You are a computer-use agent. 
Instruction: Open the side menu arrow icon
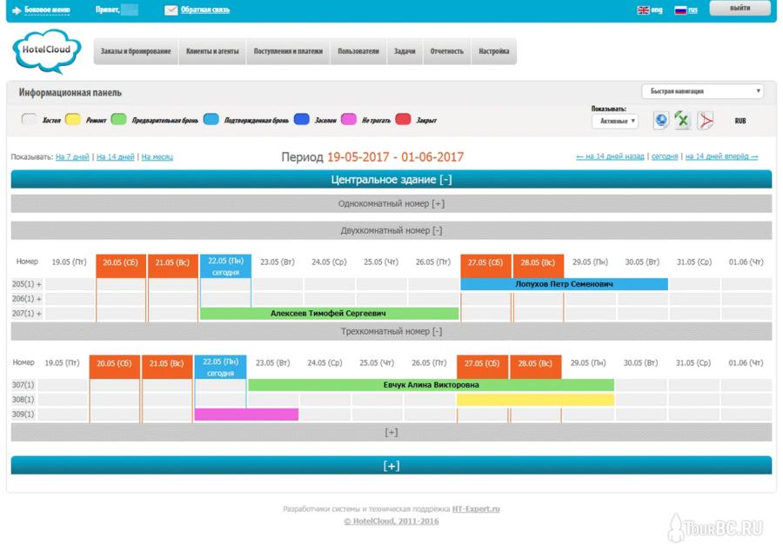(17, 10)
